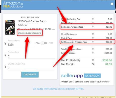This screenshot has width=116, height=98.
Task: Select the FBM label beside the switch
Action: point(51,43)
